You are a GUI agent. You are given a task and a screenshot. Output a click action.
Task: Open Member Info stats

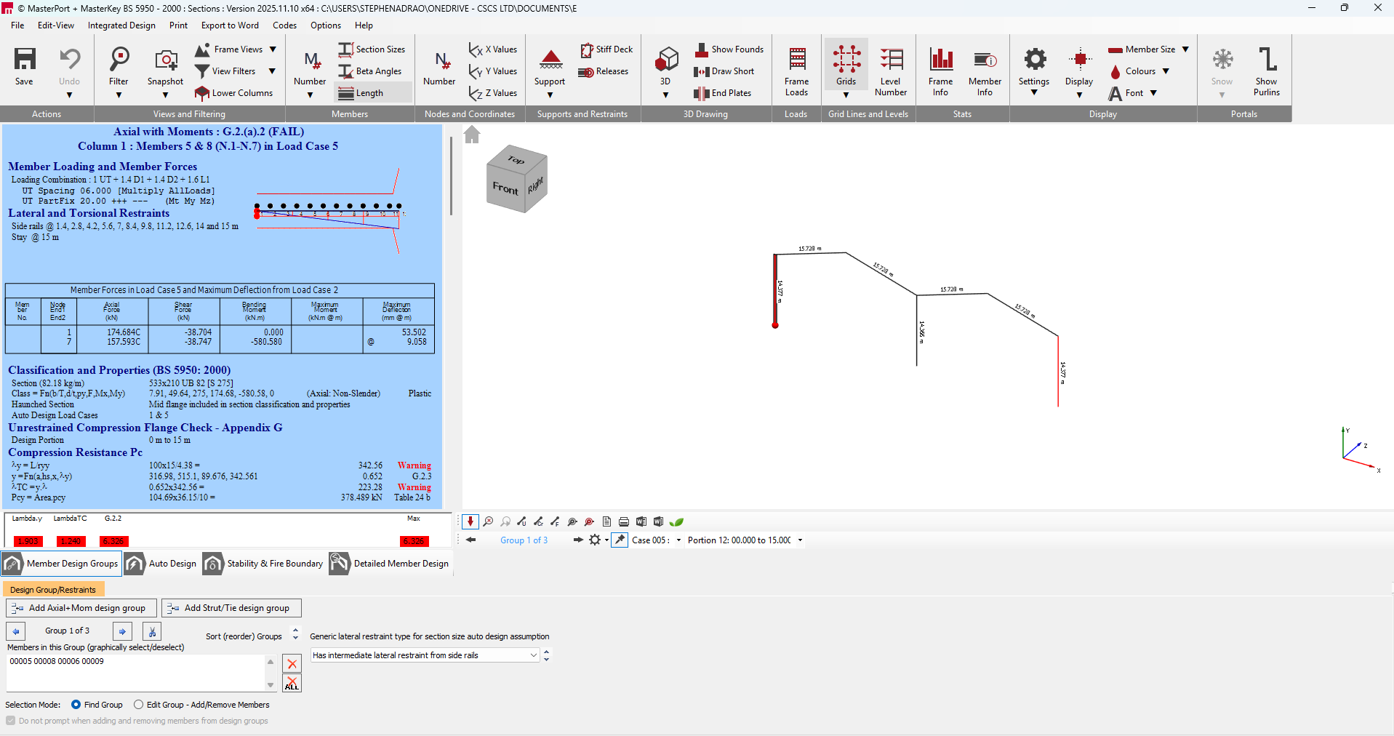coord(985,71)
